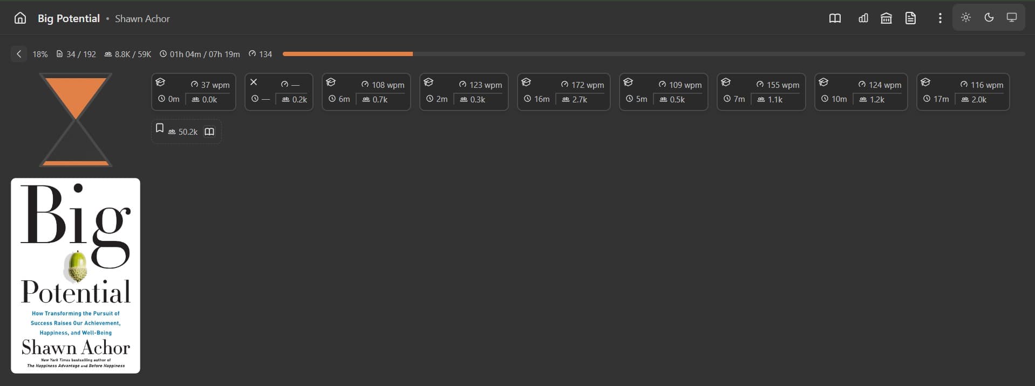Go to the home icon
The height and width of the screenshot is (386, 1035).
20,18
